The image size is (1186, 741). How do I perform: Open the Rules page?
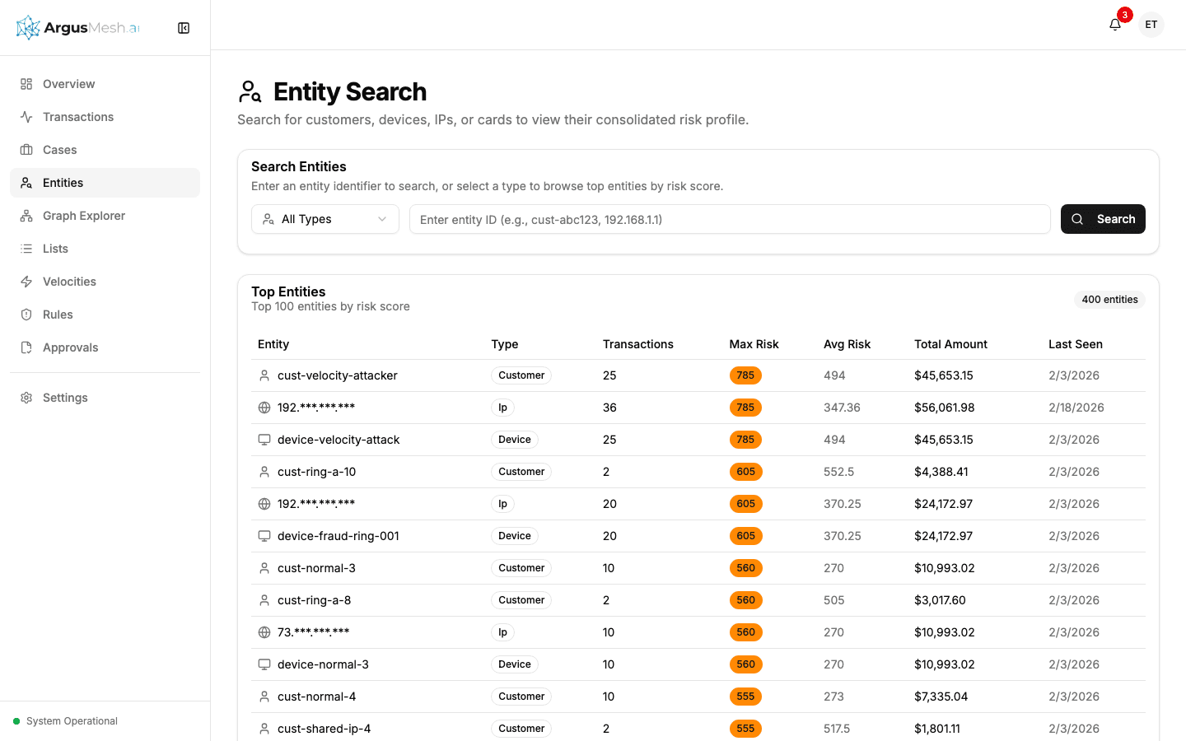point(58,314)
